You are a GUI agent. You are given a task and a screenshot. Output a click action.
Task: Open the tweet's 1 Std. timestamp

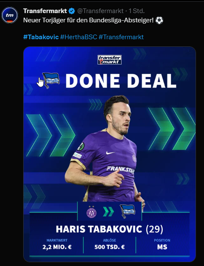(137, 11)
